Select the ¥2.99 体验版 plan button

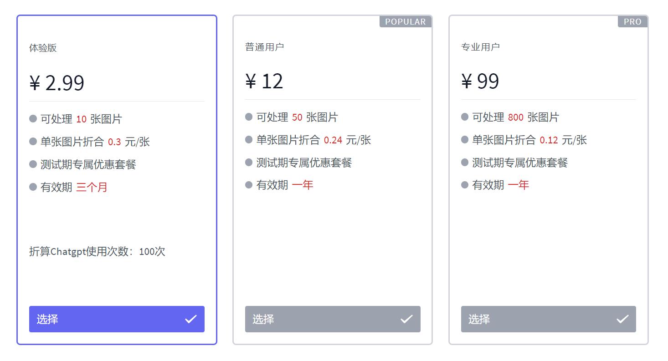pos(117,319)
